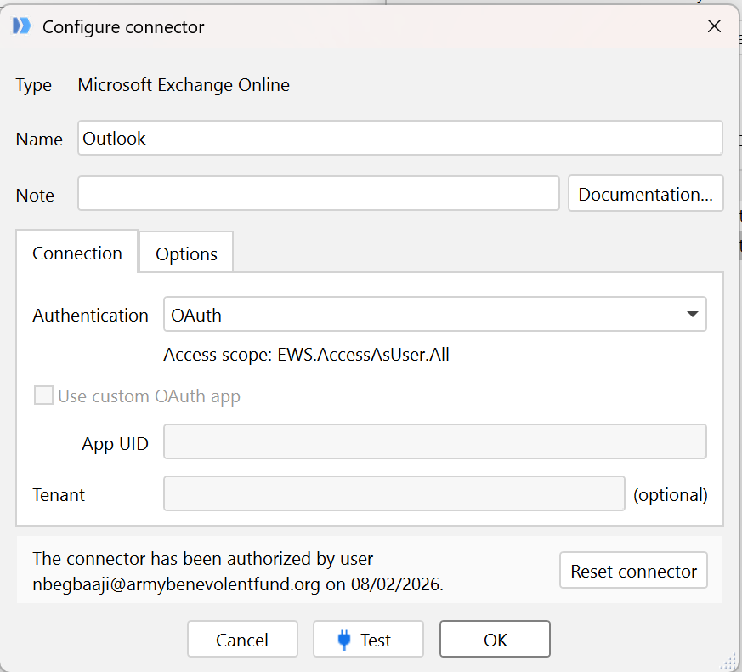742x672 pixels.
Task: Select the Tenant input box
Action: click(394, 494)
